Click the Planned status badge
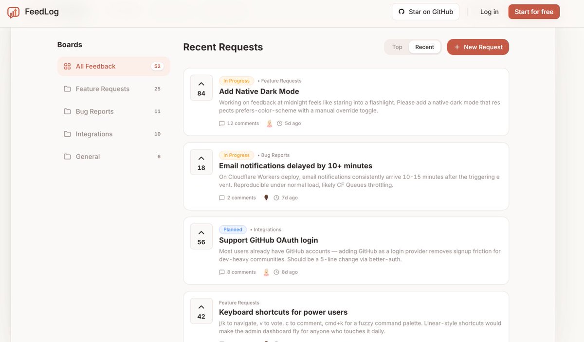Image resolution: width=584 pixels, height=342 pixels. pyautogui.click(x=233, y=230)
